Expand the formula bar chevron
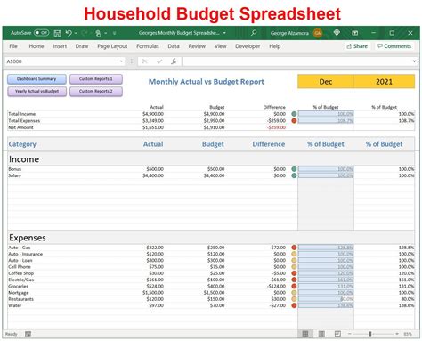 pyautogui.click(x=414, y=61)
